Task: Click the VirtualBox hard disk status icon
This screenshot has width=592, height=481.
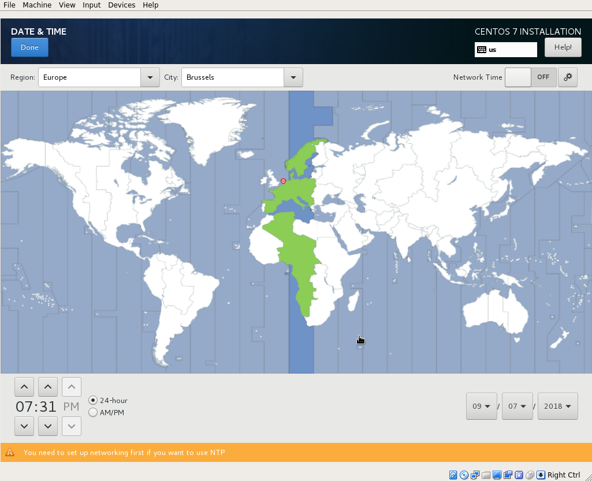Action: click(x=453, y=475)
